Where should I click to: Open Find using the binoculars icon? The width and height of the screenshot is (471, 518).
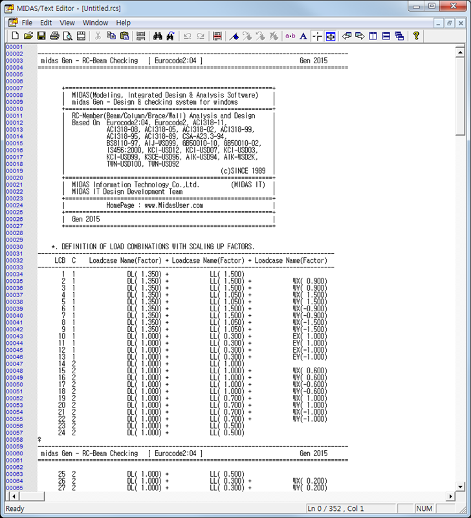click(x=158, y=36)
